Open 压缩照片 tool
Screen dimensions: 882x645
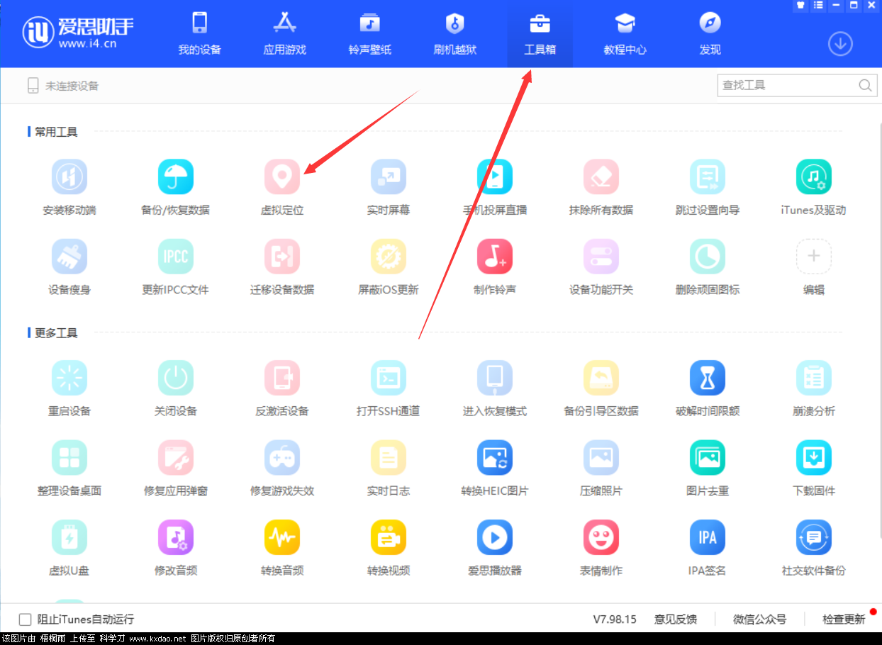click(x=601, y=457)
